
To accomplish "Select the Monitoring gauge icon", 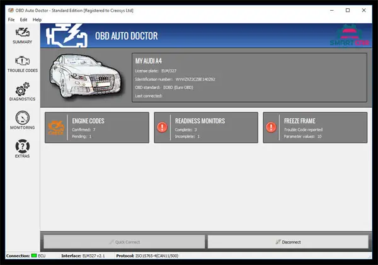I will pos(23,120).
